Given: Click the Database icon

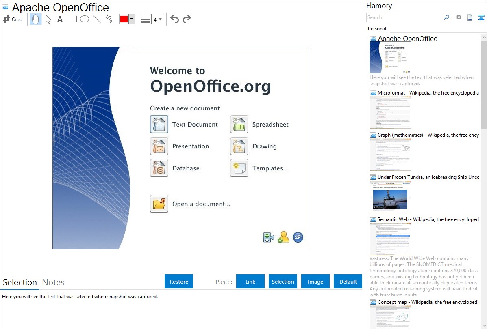Looking at the screenshot, I should [x=159, y=168].
